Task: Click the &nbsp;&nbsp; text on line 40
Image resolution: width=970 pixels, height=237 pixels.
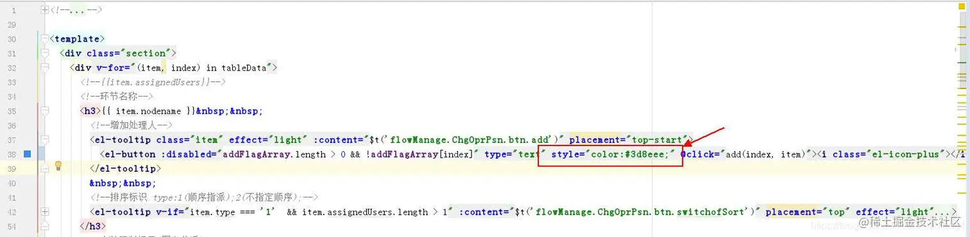Action: coord(122,183)
